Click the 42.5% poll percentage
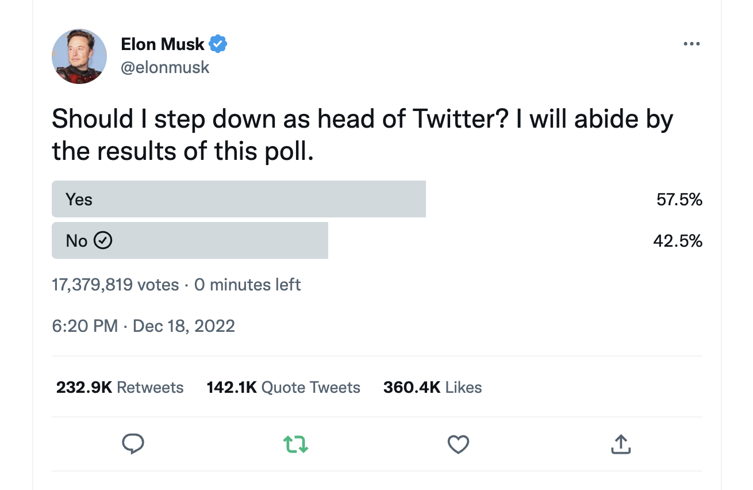 click(677, 240)
